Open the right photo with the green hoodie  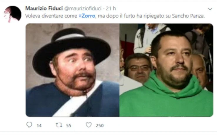166,70
